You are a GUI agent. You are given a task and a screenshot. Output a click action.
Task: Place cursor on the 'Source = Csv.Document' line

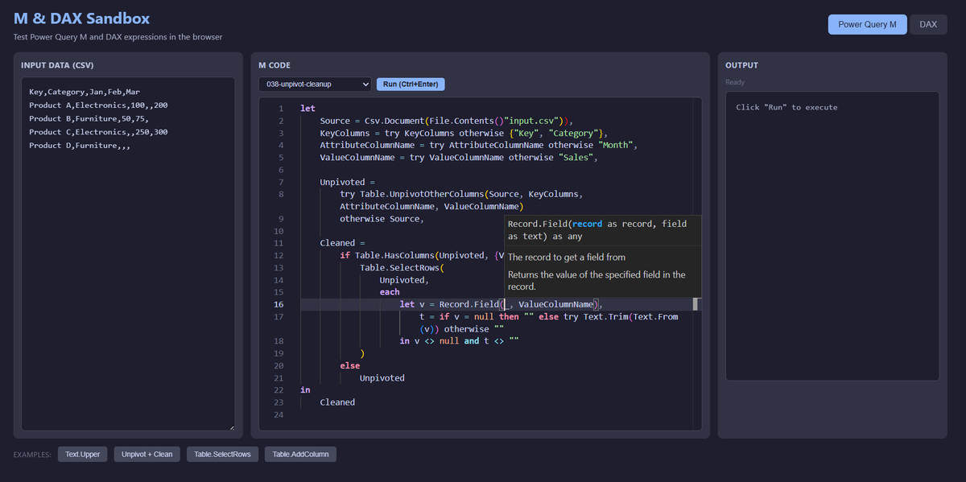446,120
